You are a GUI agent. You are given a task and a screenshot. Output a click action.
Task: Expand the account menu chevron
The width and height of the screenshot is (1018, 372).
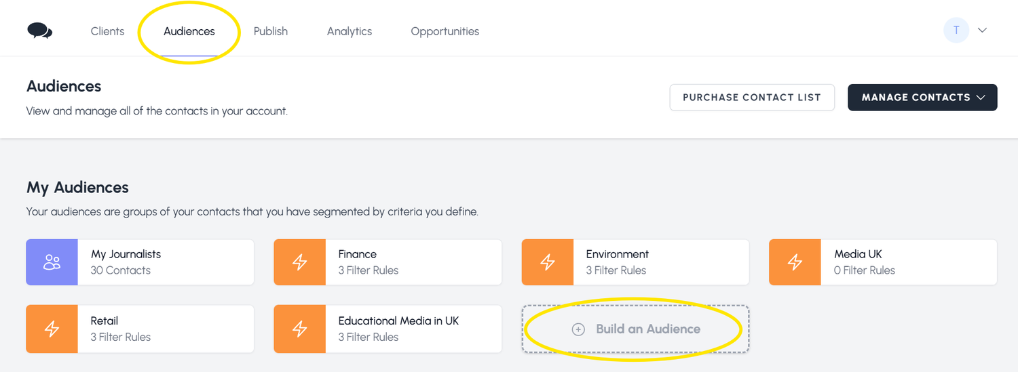[981, 30]
